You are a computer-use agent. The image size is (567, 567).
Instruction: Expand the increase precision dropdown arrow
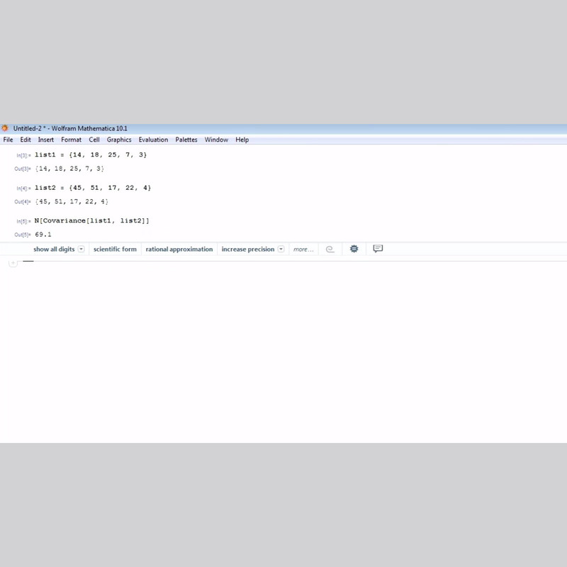click(x=281, y=249)
